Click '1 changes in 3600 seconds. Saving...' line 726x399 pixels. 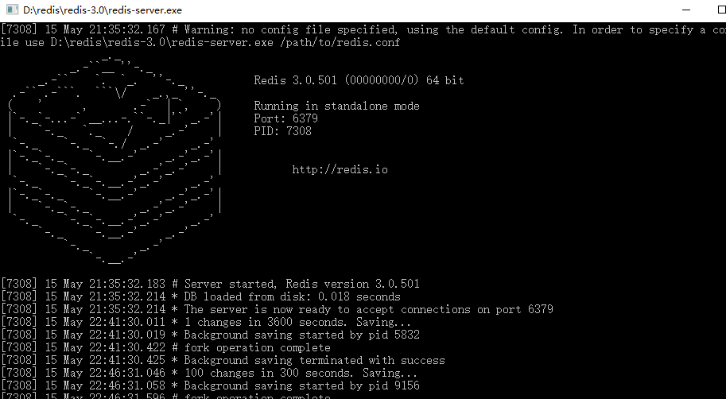[206, 322]
